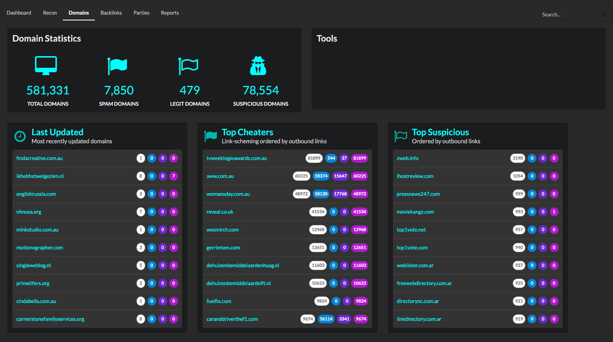Open singleweblog.nl domain link
Viewport: 613px width, 342px height.
tap(34, 265)
